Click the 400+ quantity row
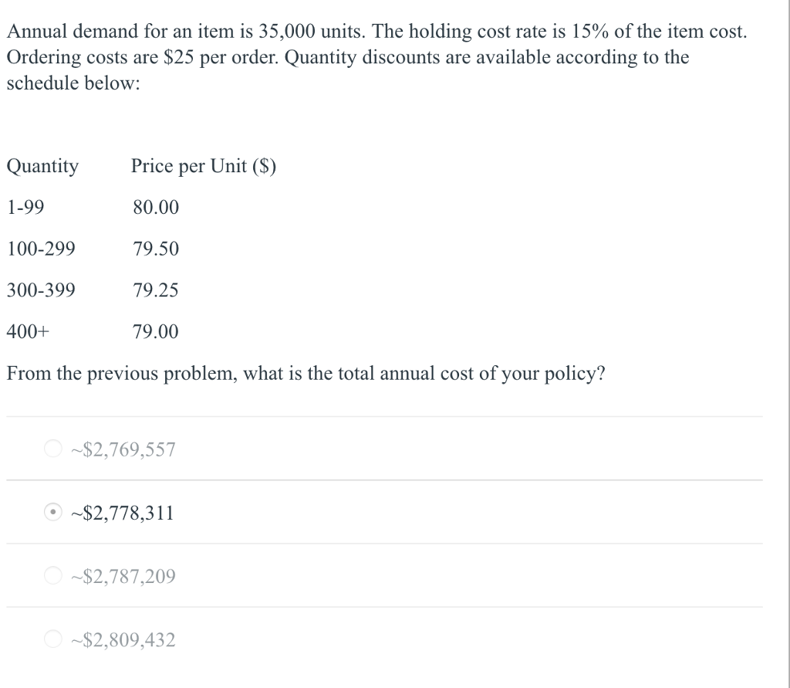 [x=29, y=331]
